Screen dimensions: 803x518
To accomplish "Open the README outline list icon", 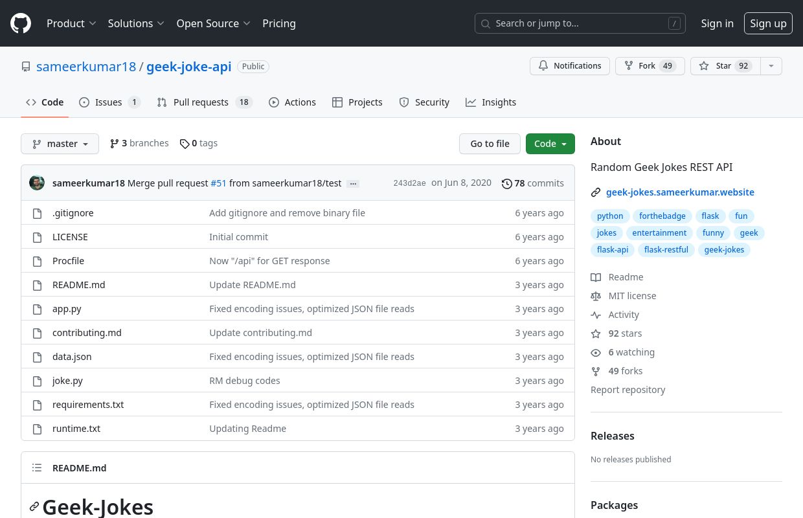I will [x=37, y=467].
